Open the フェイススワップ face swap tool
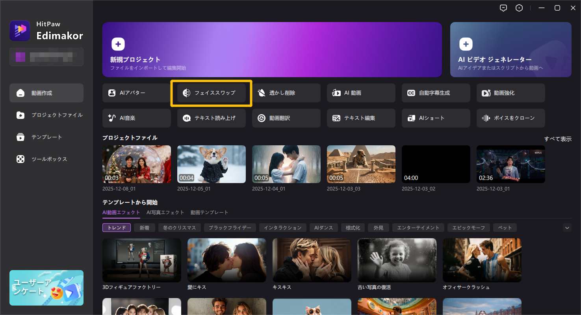Screen dimensions: 581x315 [x=211, y=93]
